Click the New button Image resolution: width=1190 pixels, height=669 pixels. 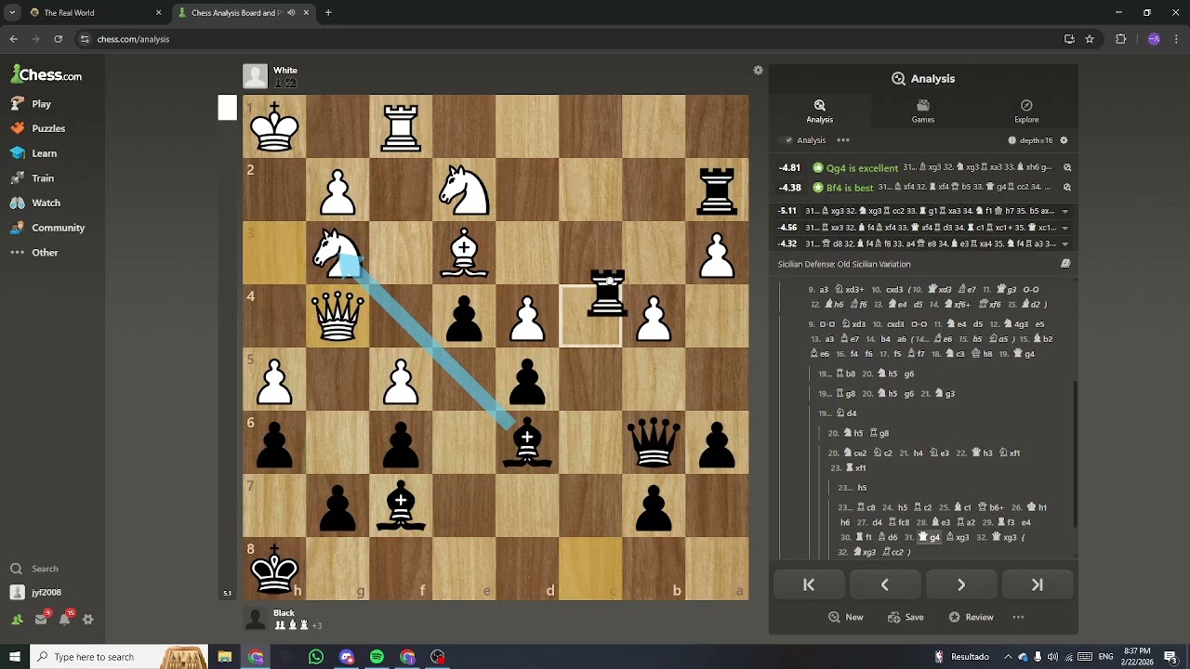[846, 617]
